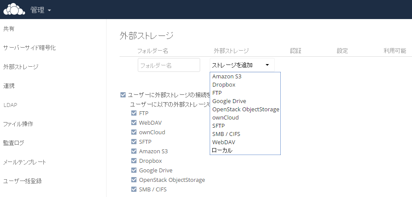This screenshot has height=197, width=412.
Task: Click the 外部ストレージ page heading
Action: pyautogui.click(x=146, y=36)
